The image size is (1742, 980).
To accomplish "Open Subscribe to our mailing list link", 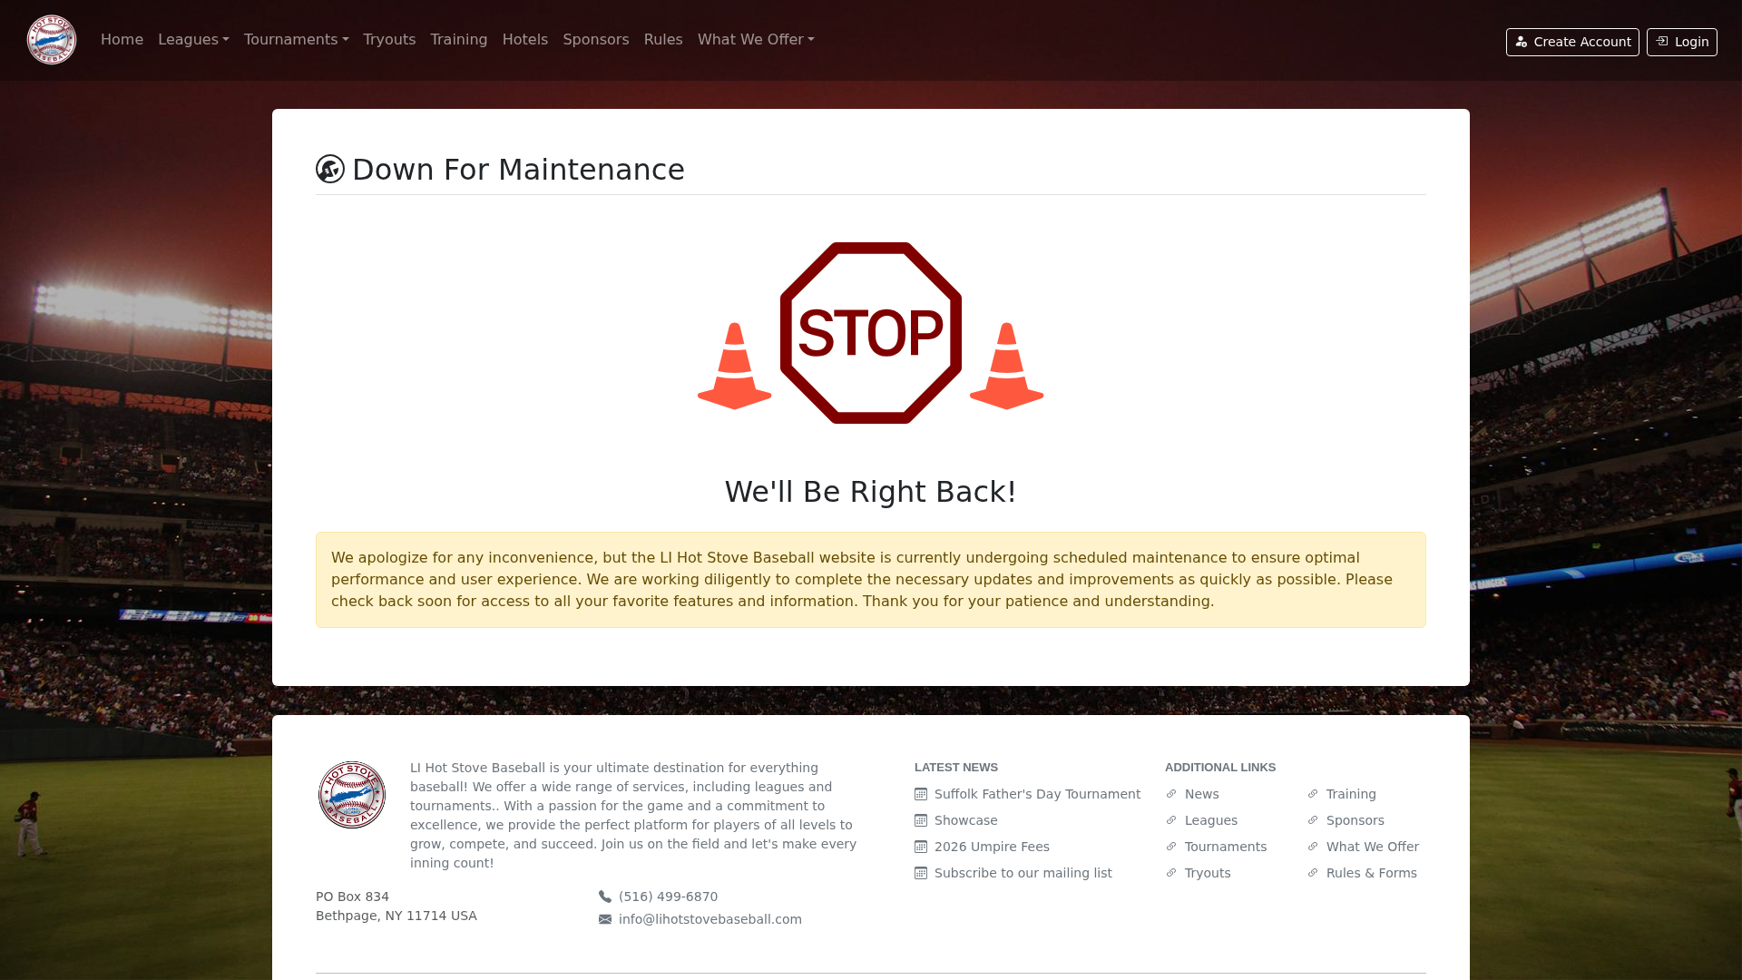I will pyautogui.click(x=1023, y=873).
